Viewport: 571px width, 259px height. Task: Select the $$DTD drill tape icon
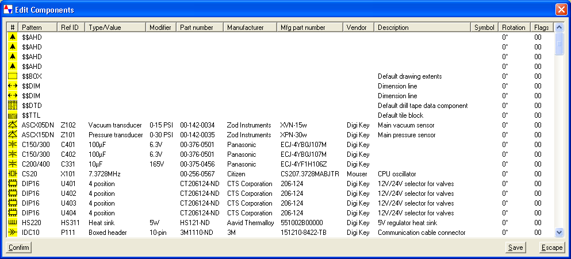coord(13,106)
